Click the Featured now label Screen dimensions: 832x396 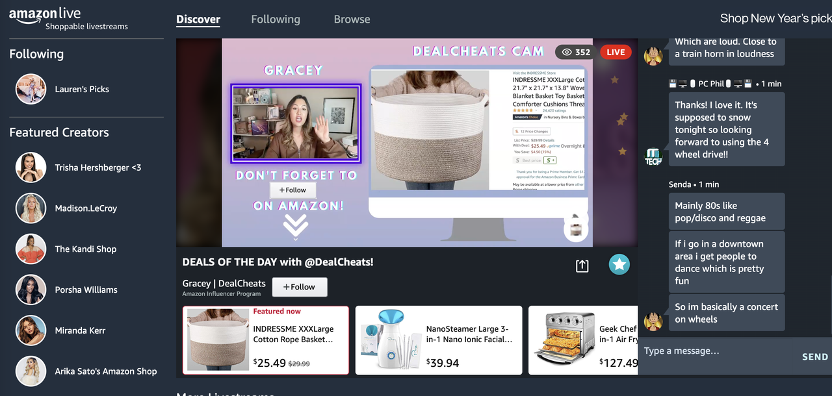pos(277,312)
